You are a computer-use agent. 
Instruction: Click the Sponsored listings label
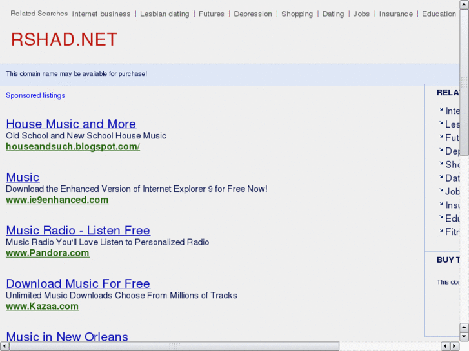35,95
